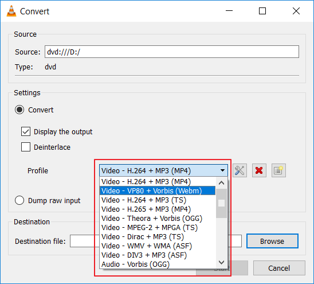Enable the Deinterlace checkbox

coord(26,147)
